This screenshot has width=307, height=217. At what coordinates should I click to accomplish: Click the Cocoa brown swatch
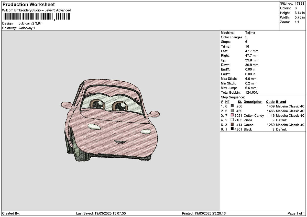coord(232,124)
